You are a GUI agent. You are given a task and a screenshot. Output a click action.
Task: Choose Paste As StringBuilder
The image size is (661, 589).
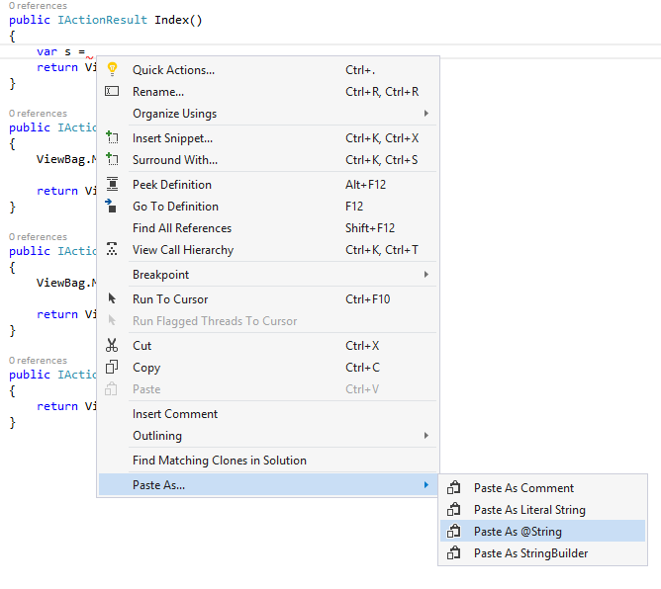click(542, 553)
